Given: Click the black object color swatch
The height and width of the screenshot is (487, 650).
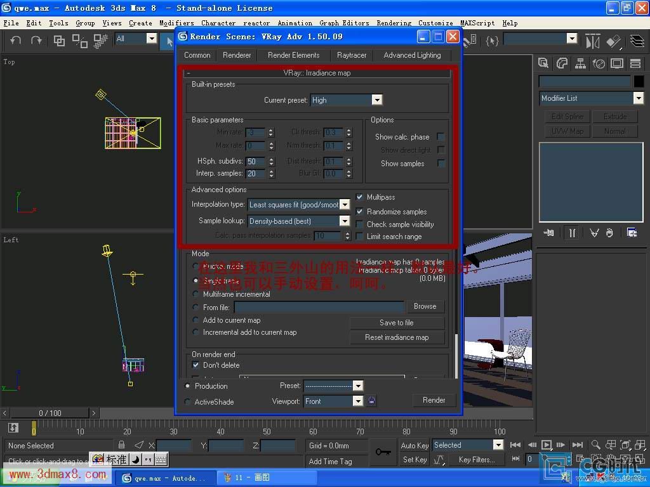Looking at the screenshot, I should click(x=639, y=82).
